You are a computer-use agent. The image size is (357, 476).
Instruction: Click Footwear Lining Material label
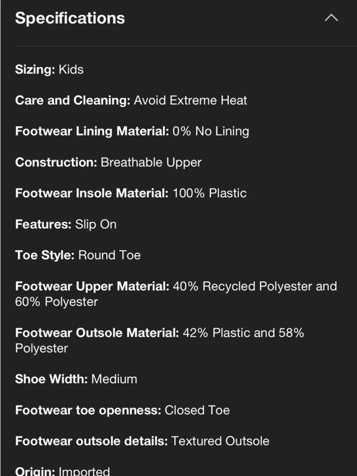(x=92, y=131)
